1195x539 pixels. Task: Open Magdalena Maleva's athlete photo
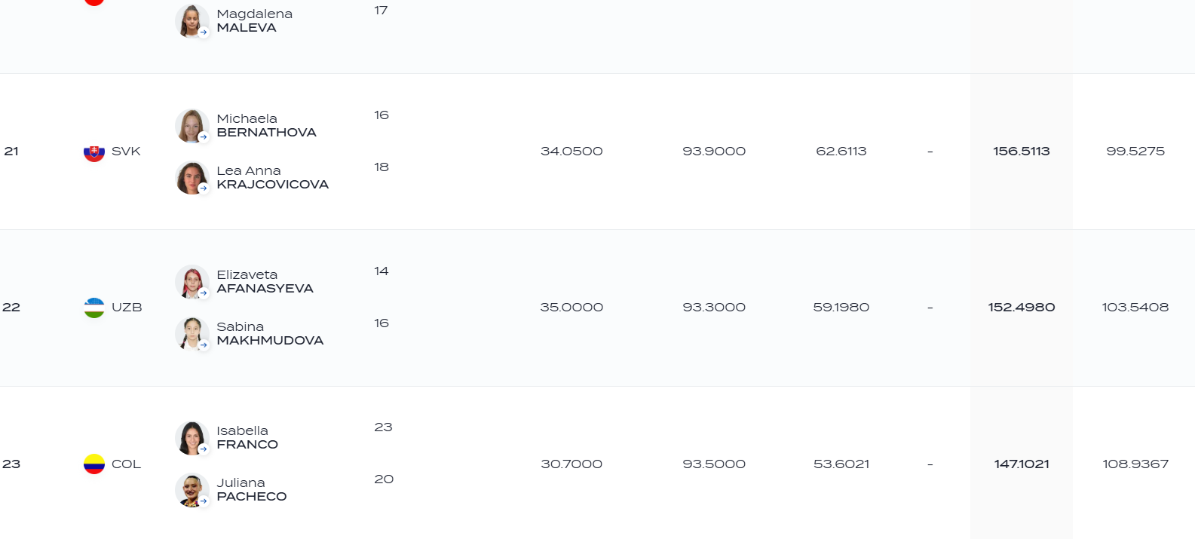click(192, 20)
